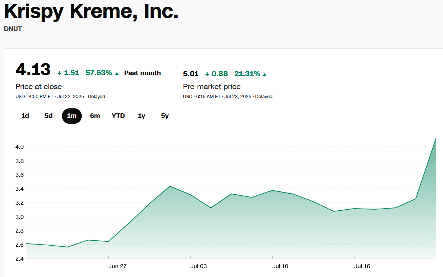Viewport: 443px width, 277px height.
Task: Click the 57.63% percentage gain
Action: coord(99,73)
